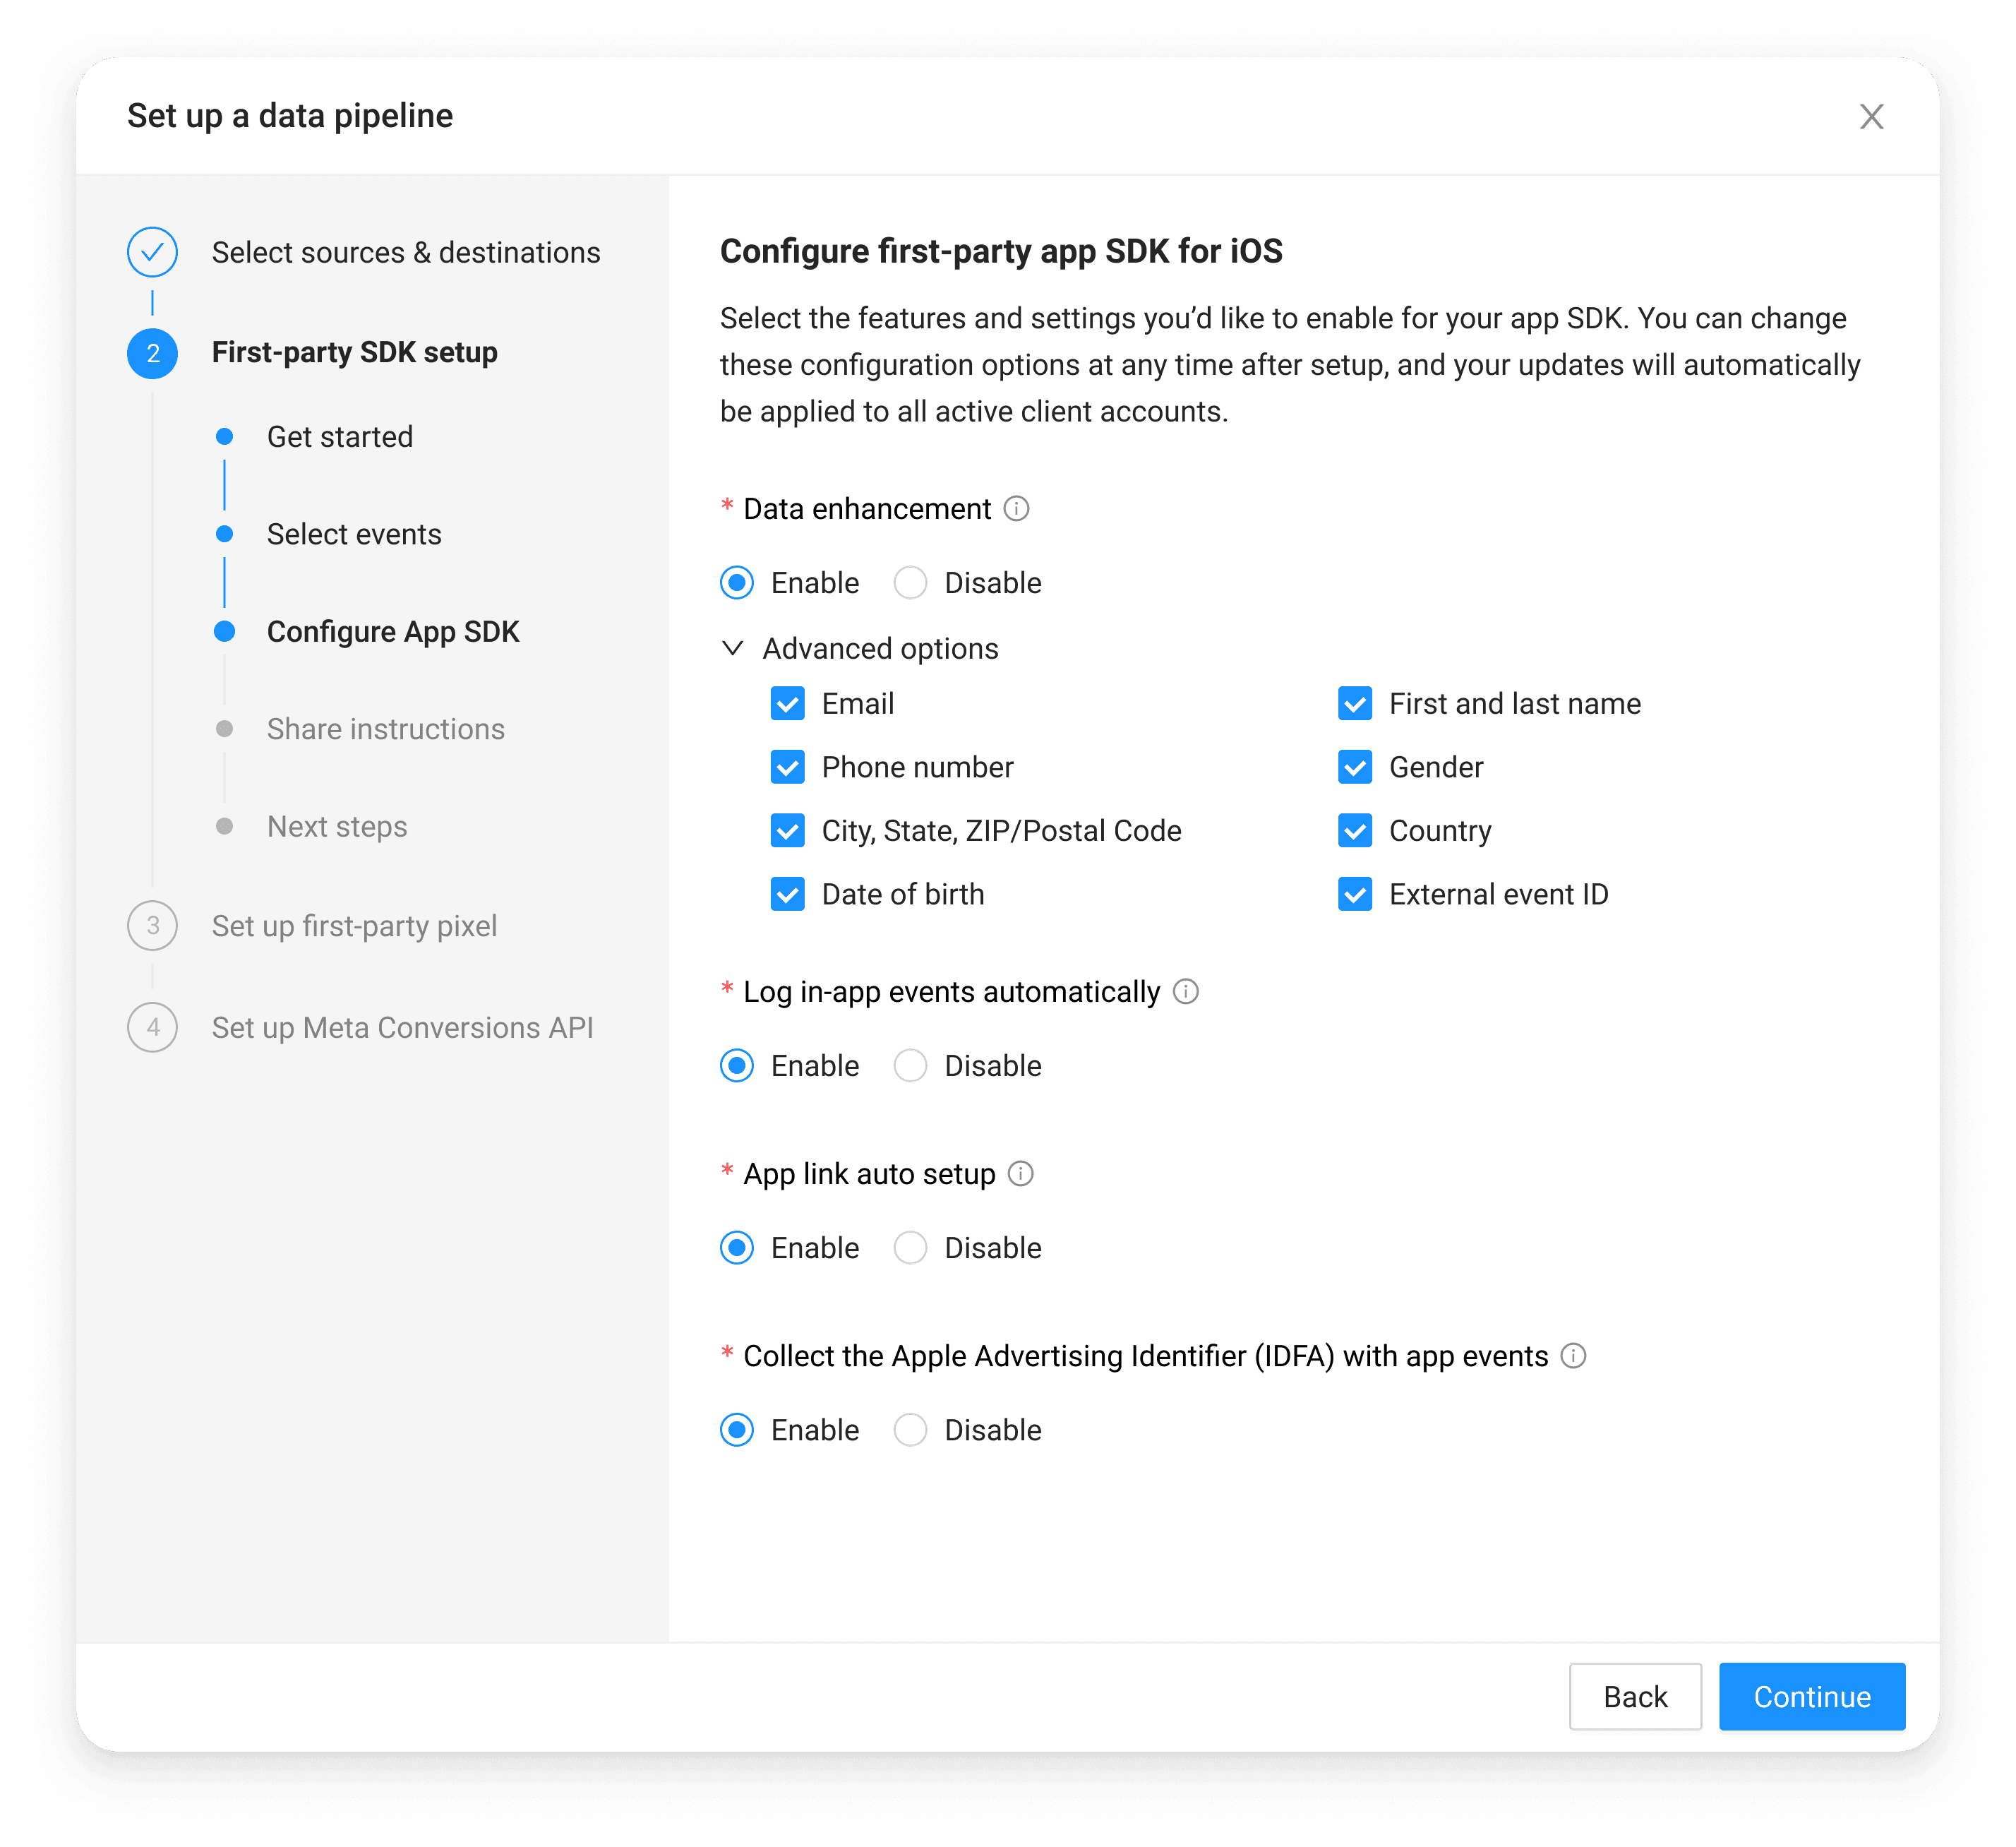Click info icon next to Log in-app events
The image size is (2016, 1847).
[x=1185, y=992]
